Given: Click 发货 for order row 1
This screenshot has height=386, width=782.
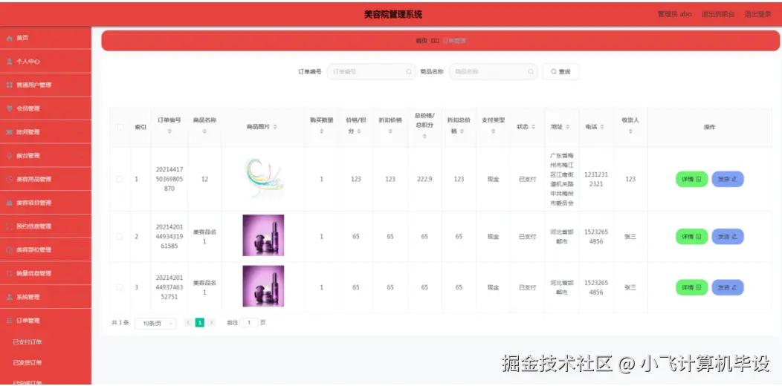Looking at the screenshot, I should pyautogui.click(x=727, y=180).
